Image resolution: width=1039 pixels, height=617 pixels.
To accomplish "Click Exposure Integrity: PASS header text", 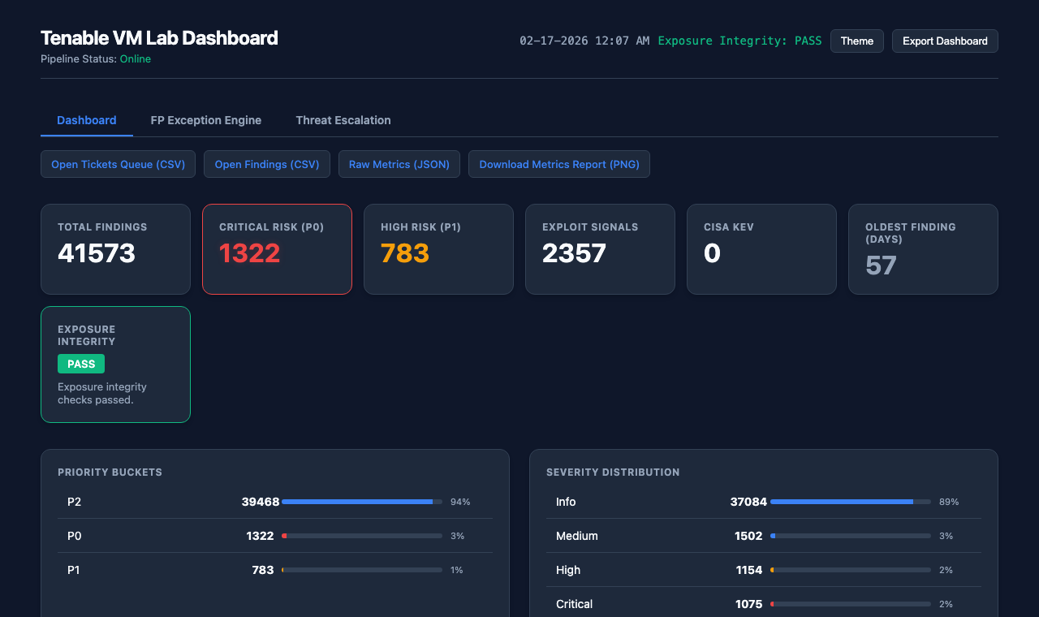I will [739, 41].
